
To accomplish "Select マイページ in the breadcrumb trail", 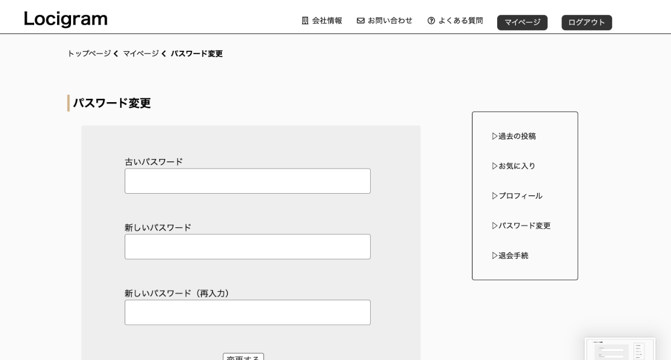I will coord(141,54).
